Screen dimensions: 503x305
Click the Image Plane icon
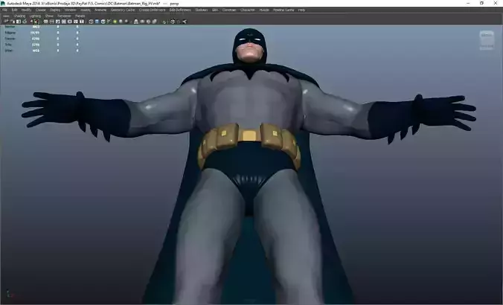pos(25,22)
